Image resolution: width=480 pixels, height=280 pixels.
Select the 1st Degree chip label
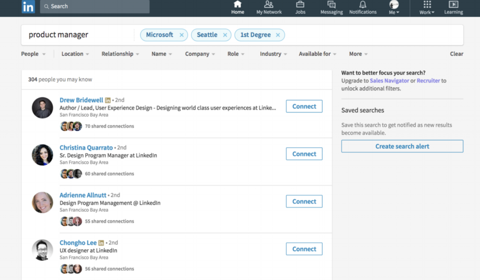tap(256, 35)
